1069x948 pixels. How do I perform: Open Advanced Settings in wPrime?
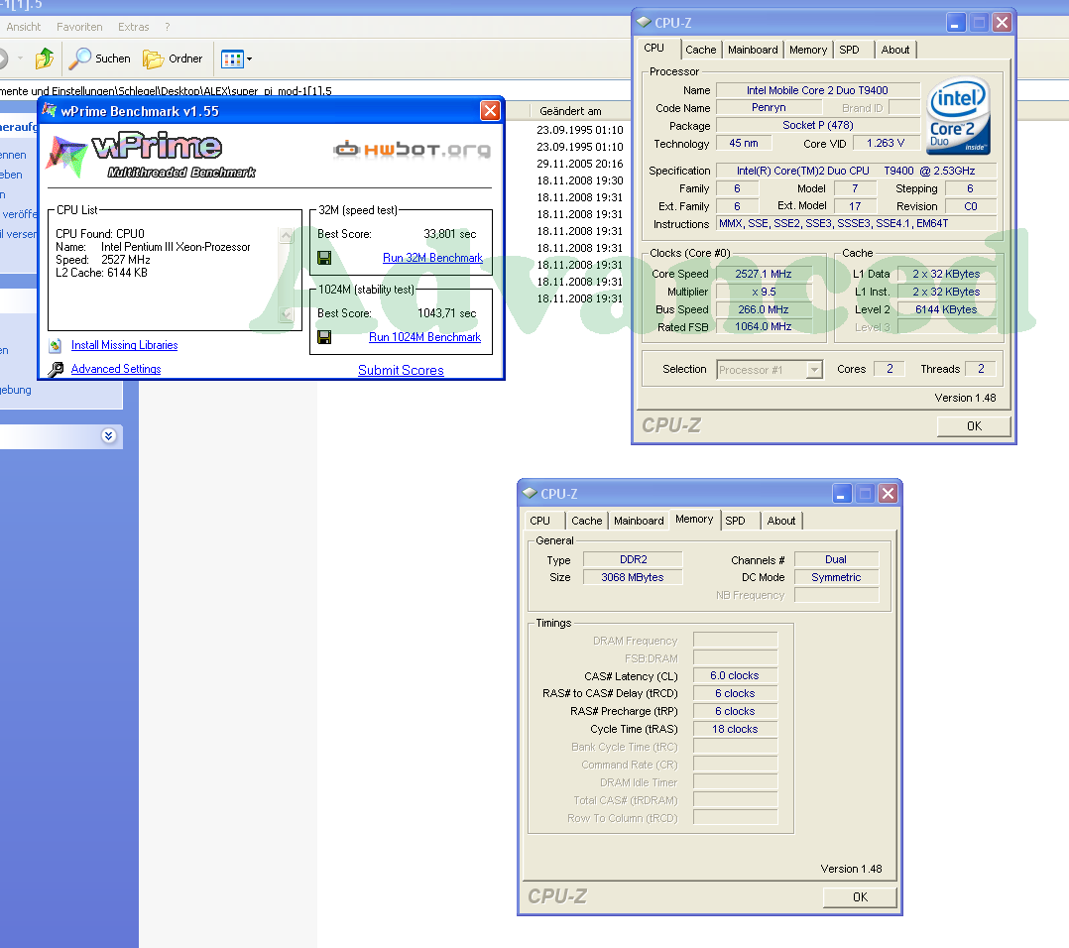click(116, 369)
